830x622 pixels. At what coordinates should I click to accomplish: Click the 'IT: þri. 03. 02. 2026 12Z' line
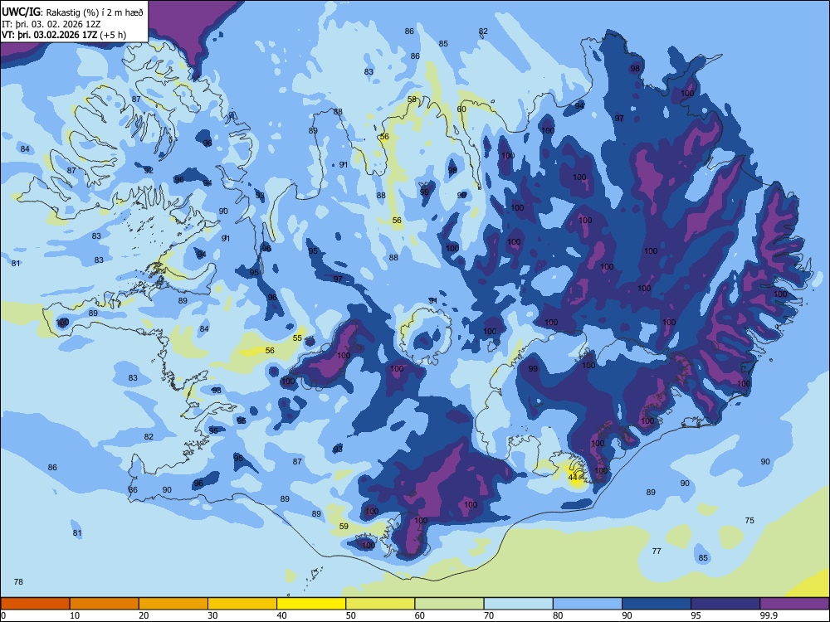(51, 24)
